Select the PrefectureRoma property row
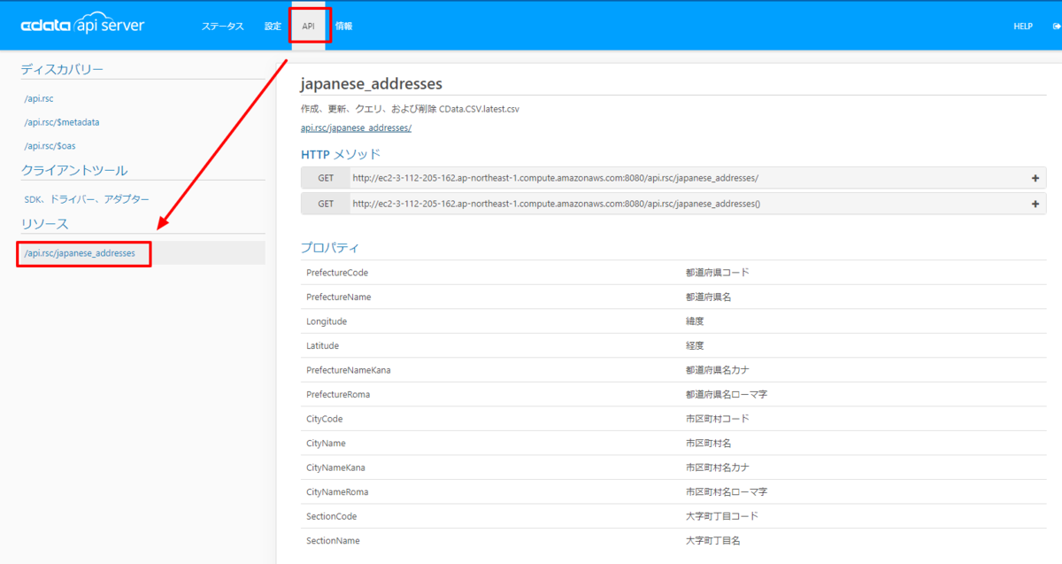The height and width of the screenshot is (564, 1062). click(x=673, y=395)
